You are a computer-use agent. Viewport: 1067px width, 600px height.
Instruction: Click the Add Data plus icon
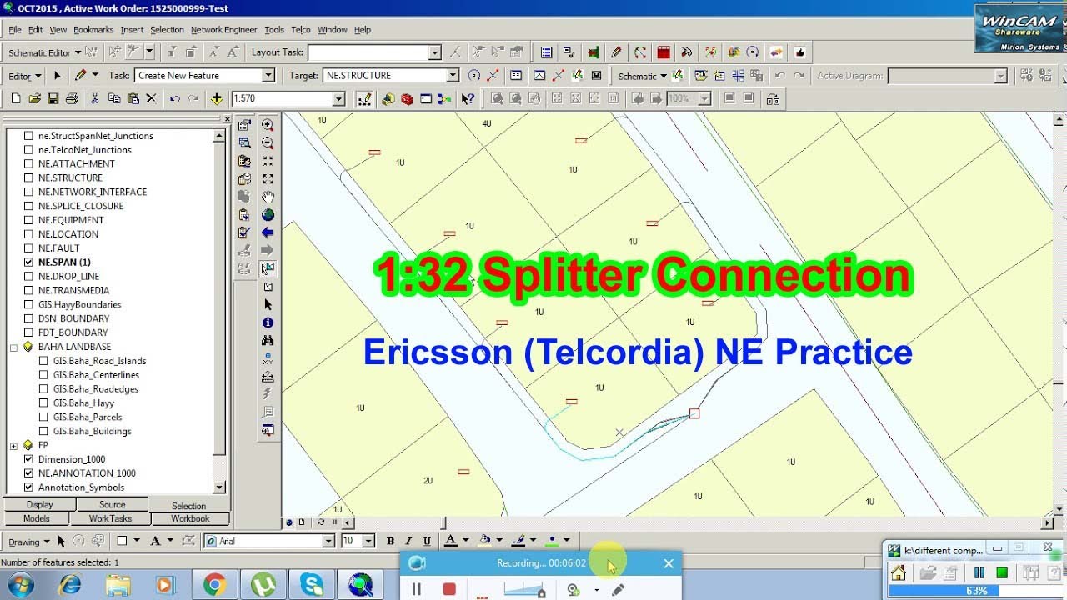[x=217, y=98]
